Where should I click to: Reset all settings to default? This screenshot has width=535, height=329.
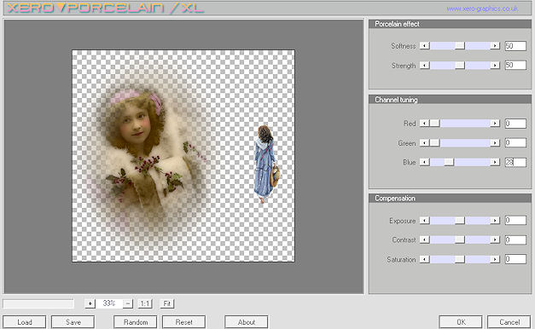pyautogui.click(x=184, y=322)
